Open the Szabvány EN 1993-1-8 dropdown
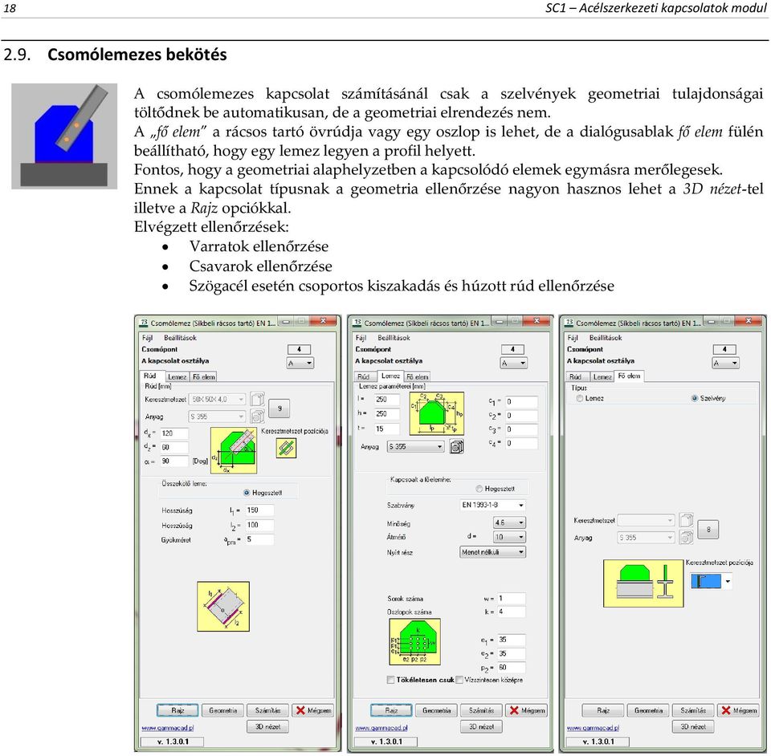The height and width of the screenshot is (756, 771). (492, 505)
